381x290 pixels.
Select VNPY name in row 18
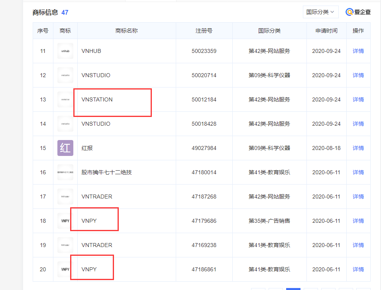(x=89, y=221)
